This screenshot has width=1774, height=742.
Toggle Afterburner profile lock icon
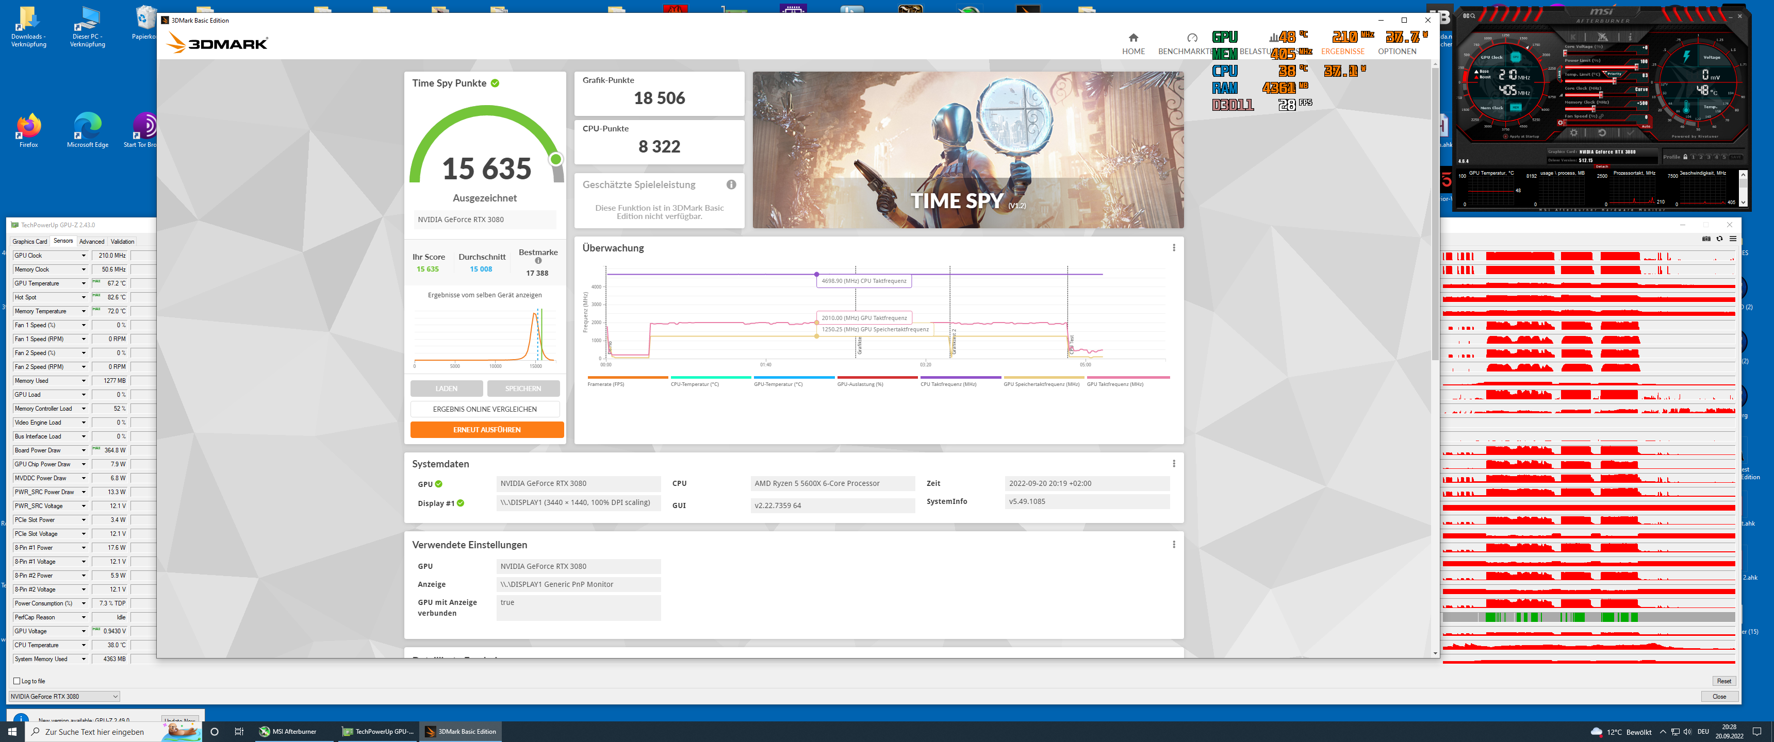point(1685,157)
